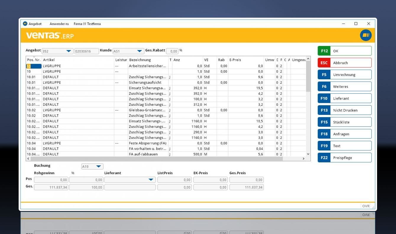This screenshot has height=234, width=396.
Task: Click the horizontal scroll-right arrow
Action: pyautogui.click(x=303, y=159)
